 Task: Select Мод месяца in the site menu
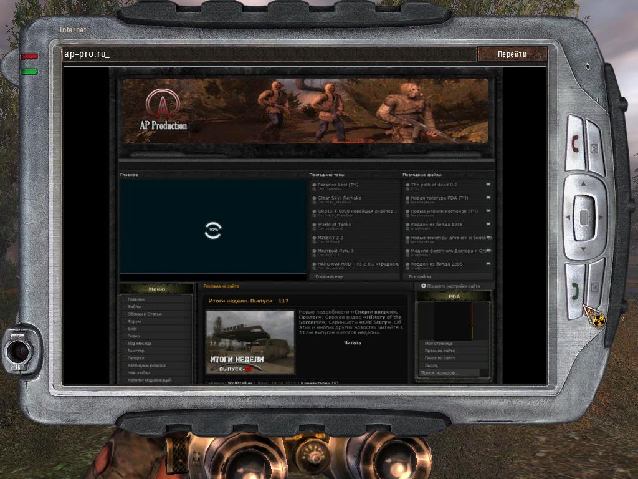click(x=140, y=344)
